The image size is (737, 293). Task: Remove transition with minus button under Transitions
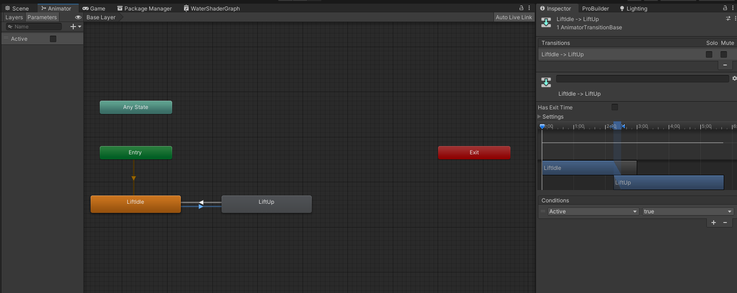pyautogui.click(x=725, y=65)
